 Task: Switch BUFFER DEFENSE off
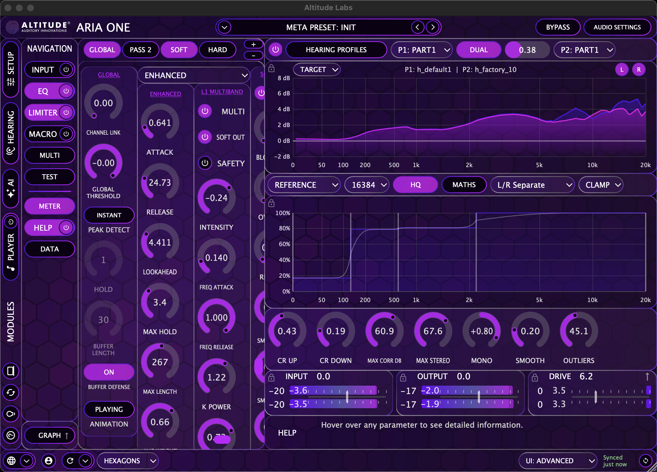pyautogui.click(x=109, y=372)
